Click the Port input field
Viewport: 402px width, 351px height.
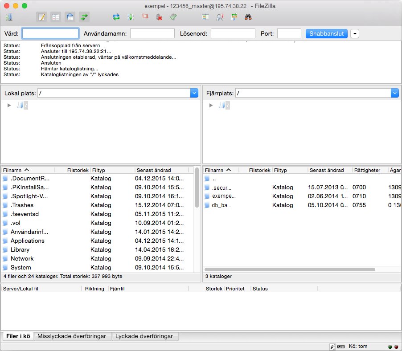[289, 33]
